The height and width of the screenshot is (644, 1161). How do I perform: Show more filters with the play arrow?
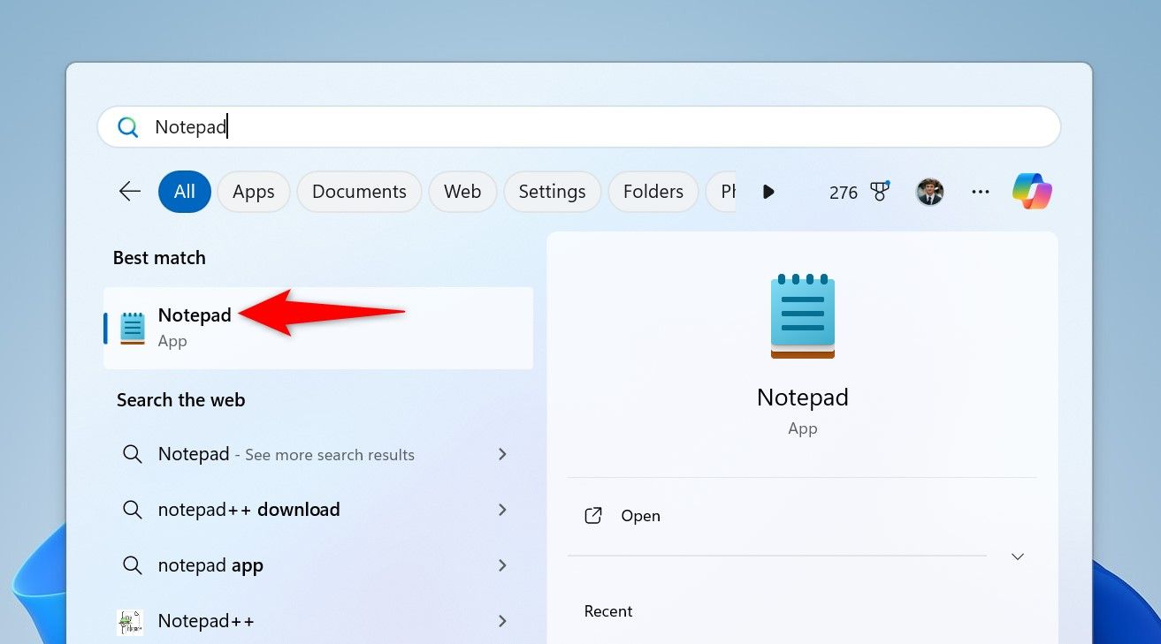point(768,192)
